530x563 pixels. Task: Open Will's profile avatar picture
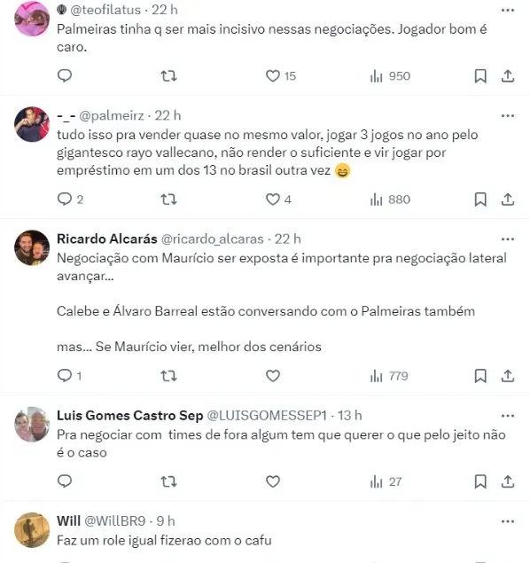coord(32,530)
